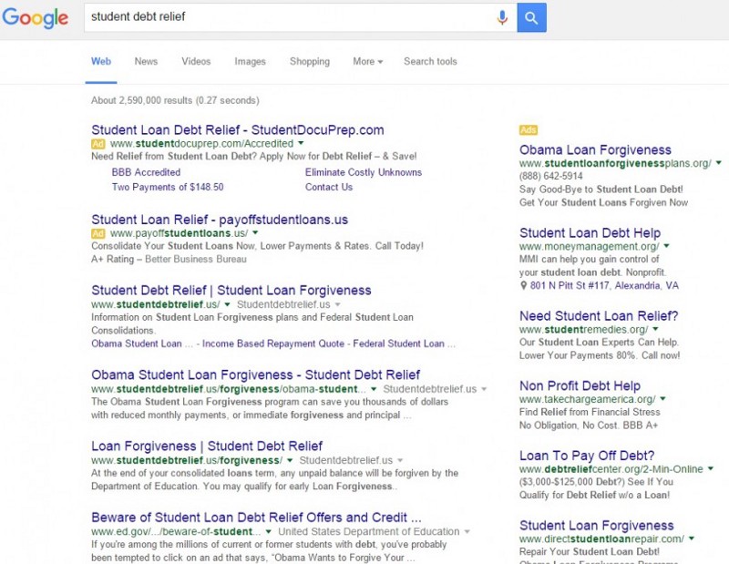The width and height of the screenshot is (729, 564).
Task: Switch to the Images tab
Action: point(250,62)
